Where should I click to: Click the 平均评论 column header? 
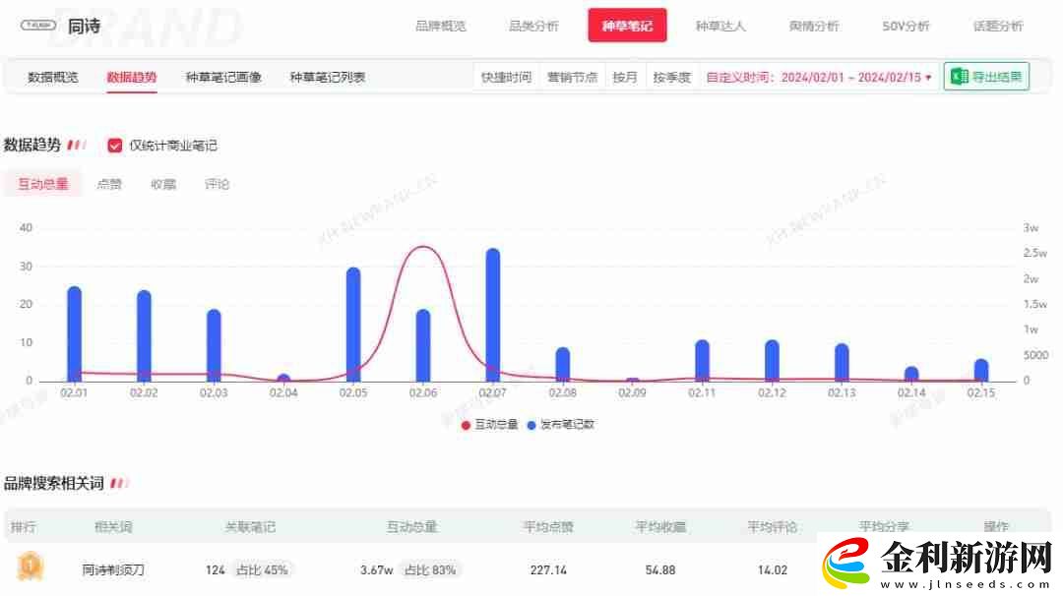coord(773,527)
